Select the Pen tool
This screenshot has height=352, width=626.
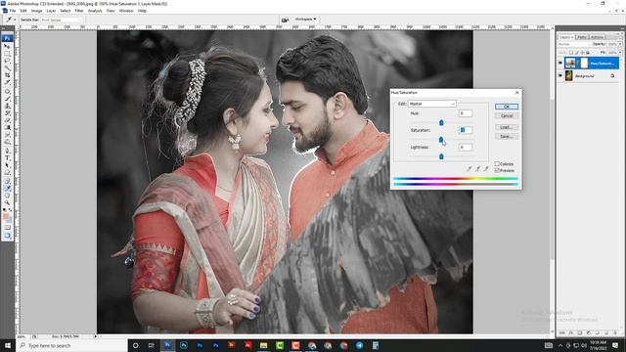point(7,151)
